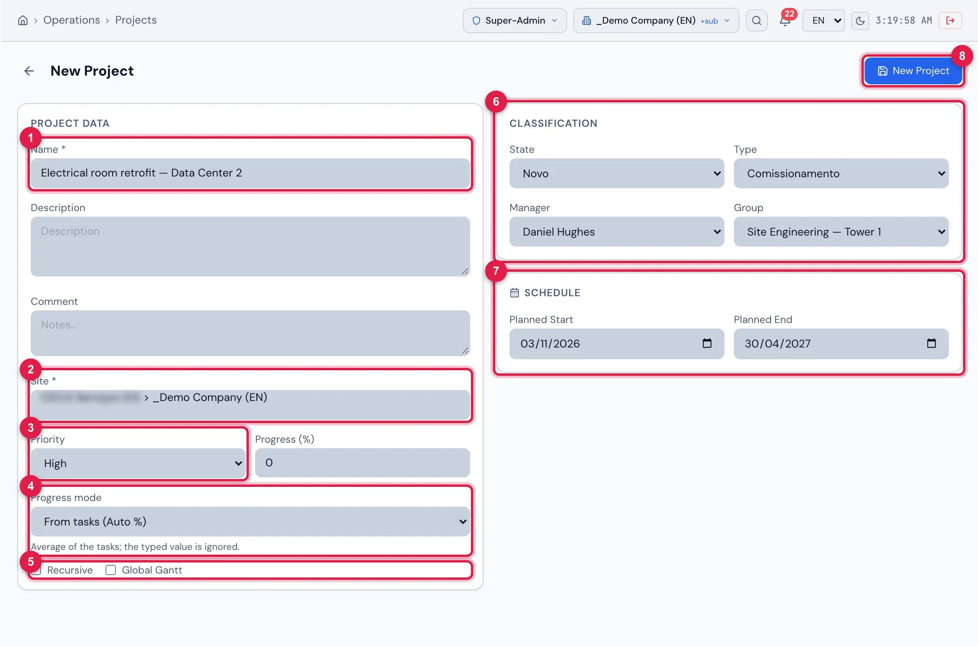Open the notifications bell with 22 badge
Screen dimensions: 978x646
tap(785, 20)
